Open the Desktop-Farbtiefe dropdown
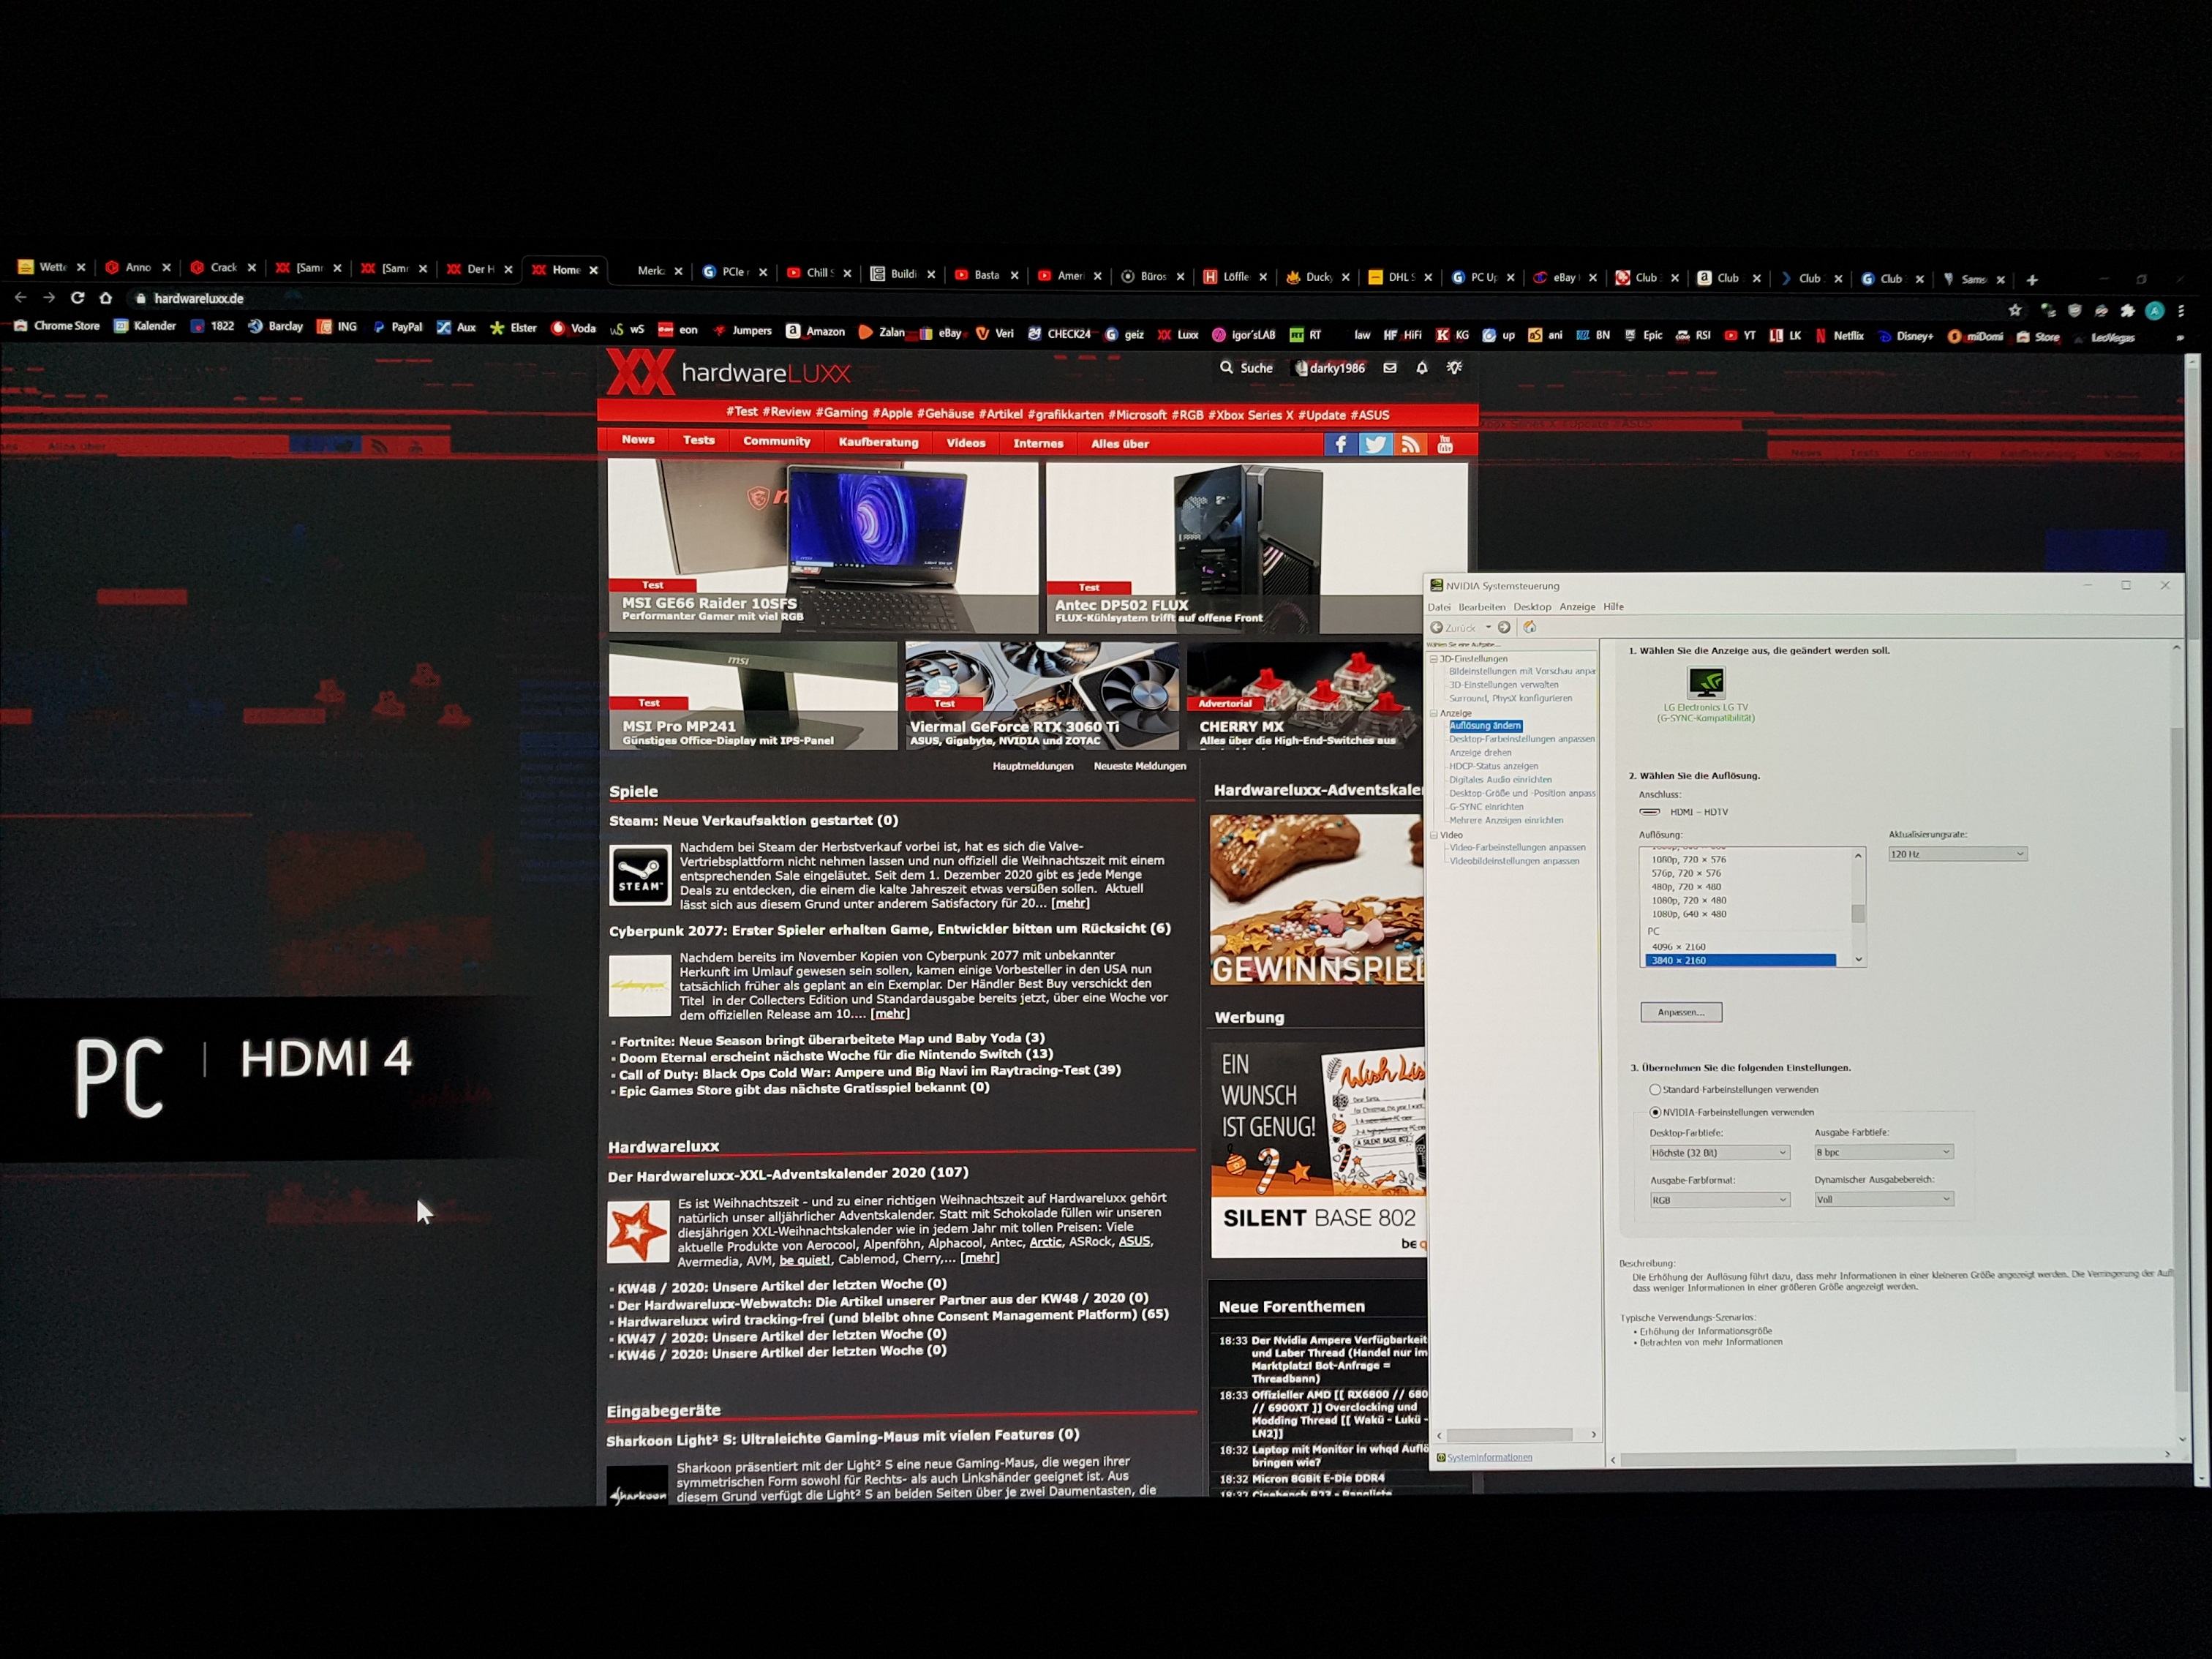This screenshot has width=2212, height=1659. [1719, 1152]
